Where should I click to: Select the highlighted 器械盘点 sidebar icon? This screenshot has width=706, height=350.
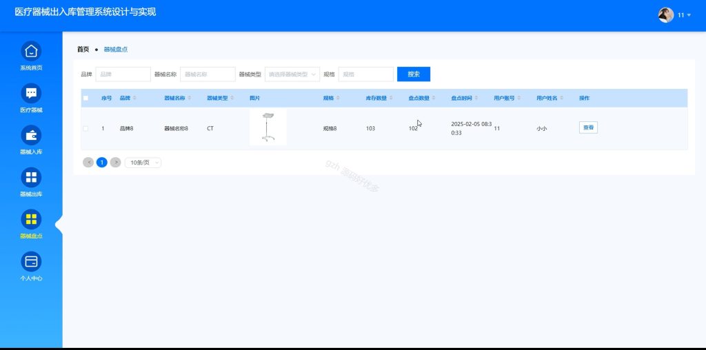point(31,219)
